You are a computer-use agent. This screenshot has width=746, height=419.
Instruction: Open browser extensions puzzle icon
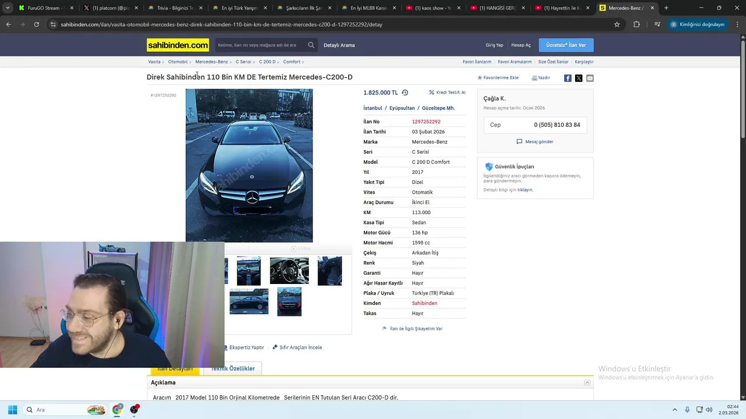click(x=636, y=24)
